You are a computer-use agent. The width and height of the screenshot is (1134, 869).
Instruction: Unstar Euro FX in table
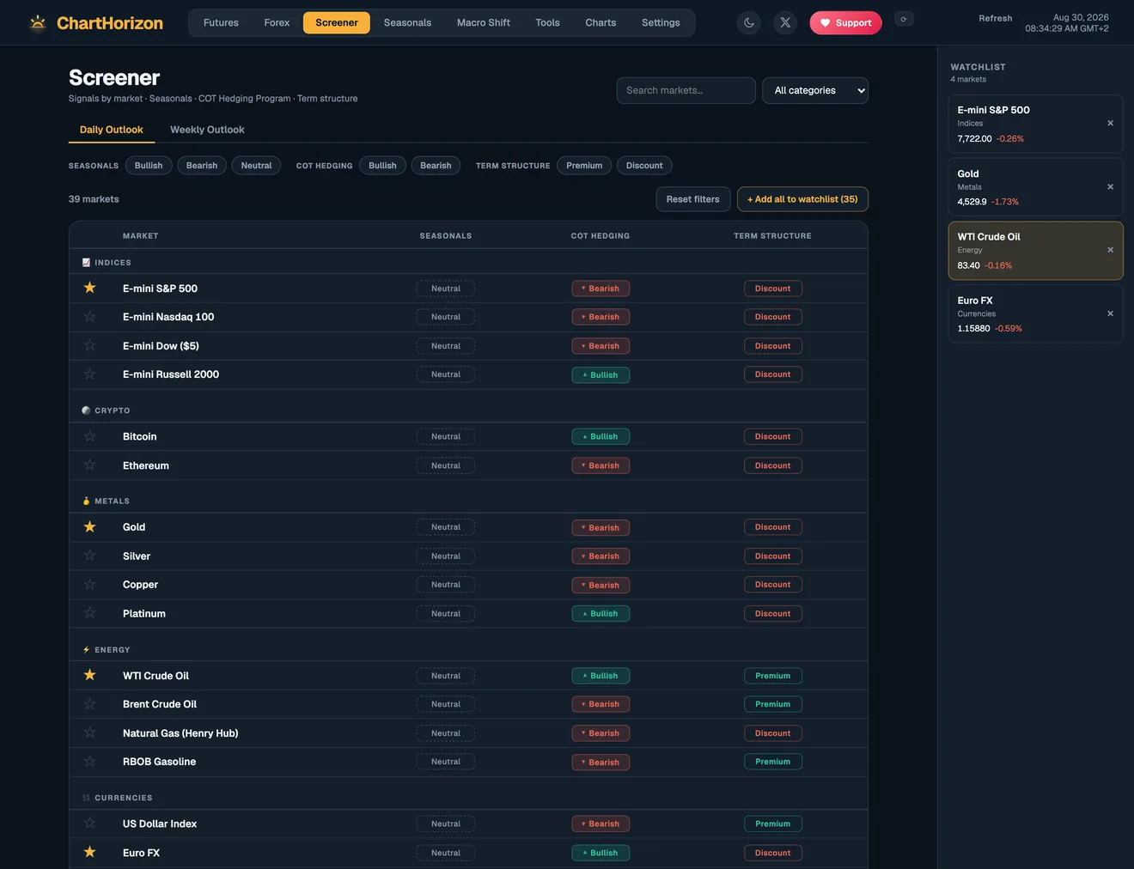coord(89,852)
